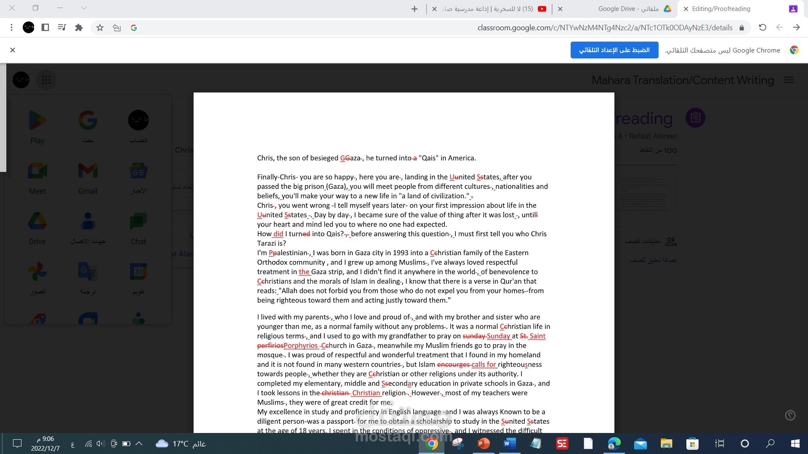The image size is (808, 454).
Task: Click الضبط على الإعداد التلقائي button
Action: 614,50
